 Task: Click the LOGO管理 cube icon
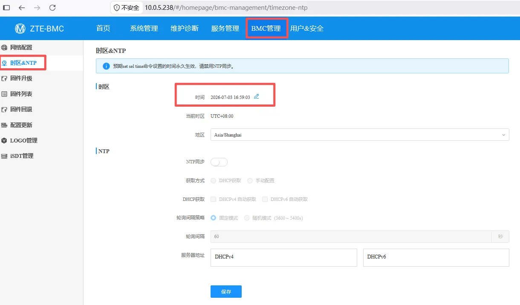(4, 140)
